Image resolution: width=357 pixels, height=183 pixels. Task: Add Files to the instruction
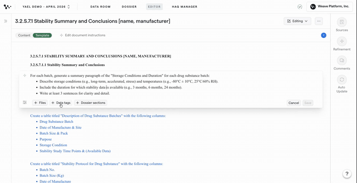(40, 103)
